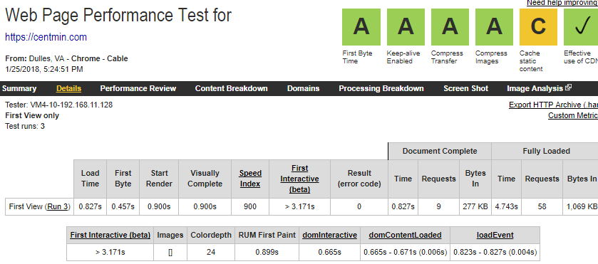
Task: Click the RUM First Paint column header
Action: pyautogui.click(x=267, y=236)
